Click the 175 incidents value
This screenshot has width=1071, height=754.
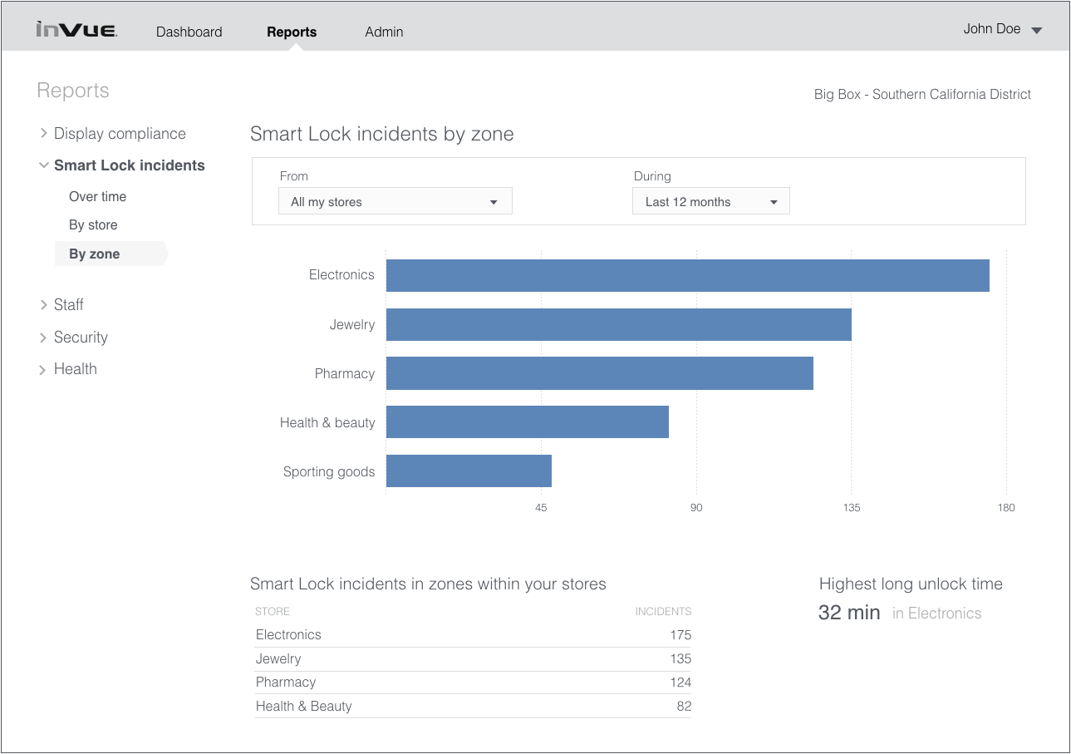[680, 635]
